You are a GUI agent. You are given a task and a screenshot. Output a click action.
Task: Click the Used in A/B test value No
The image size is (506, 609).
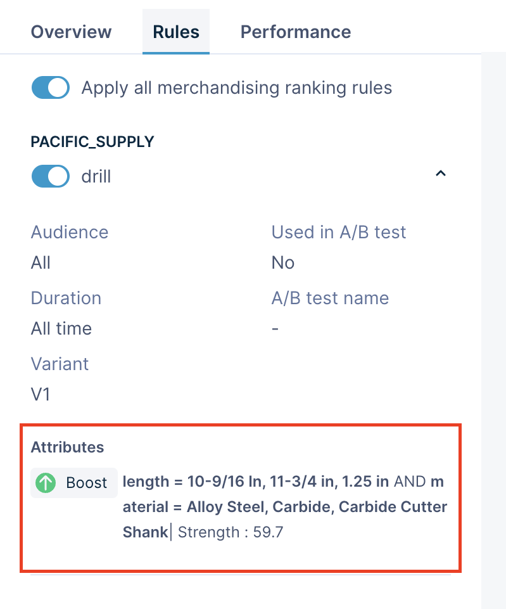point(283,262)
